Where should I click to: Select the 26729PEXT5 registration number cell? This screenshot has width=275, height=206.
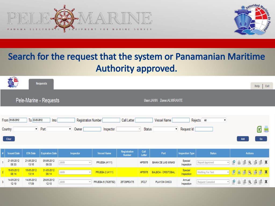tap(127, 182)
